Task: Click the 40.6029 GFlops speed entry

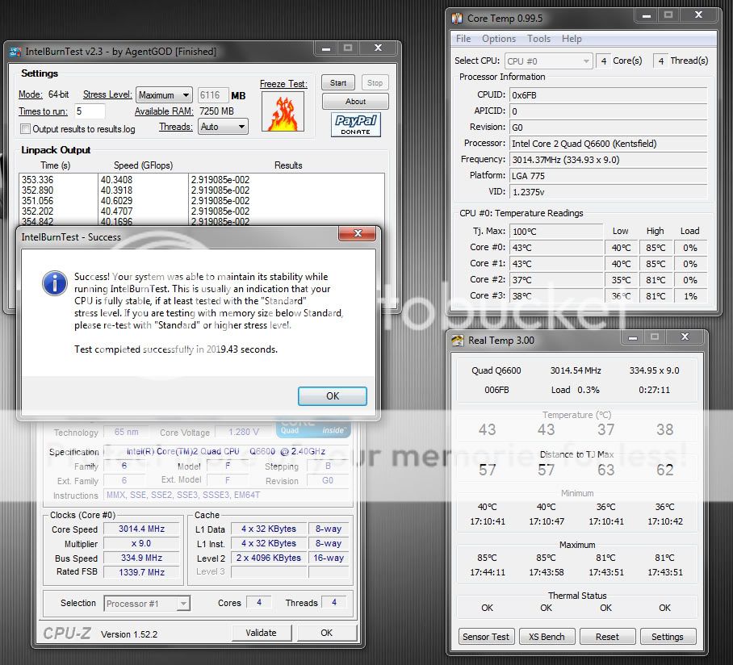Action: click(116, 200)
